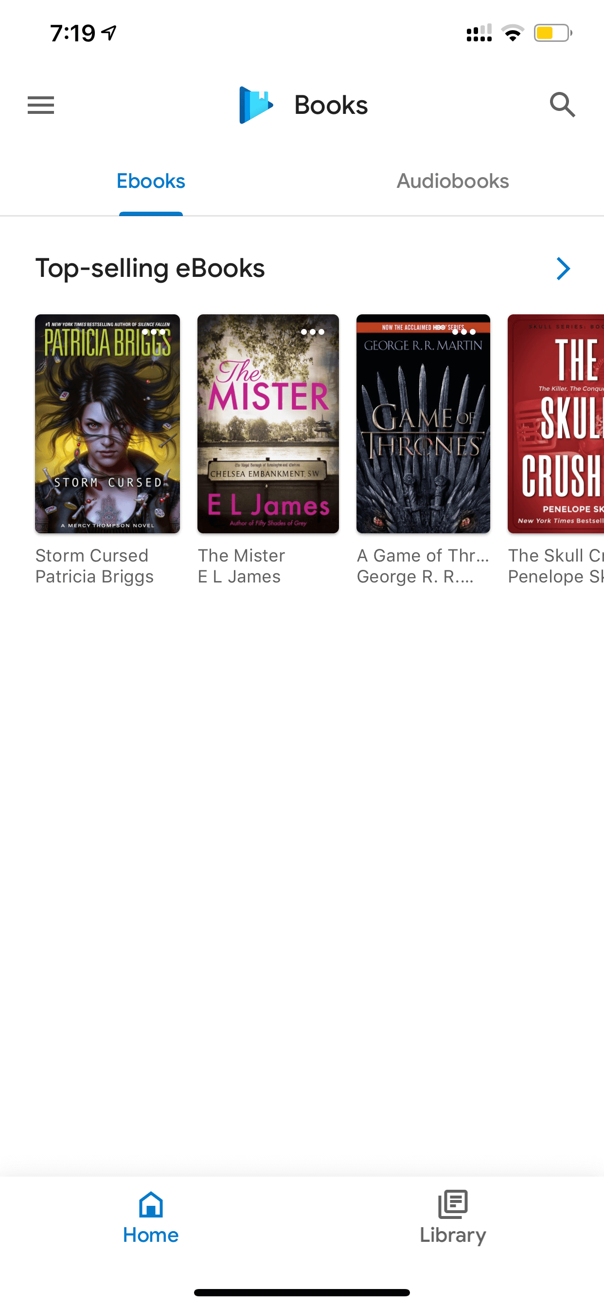Tap the Home icon in bottom bar

click(151, 1204)
